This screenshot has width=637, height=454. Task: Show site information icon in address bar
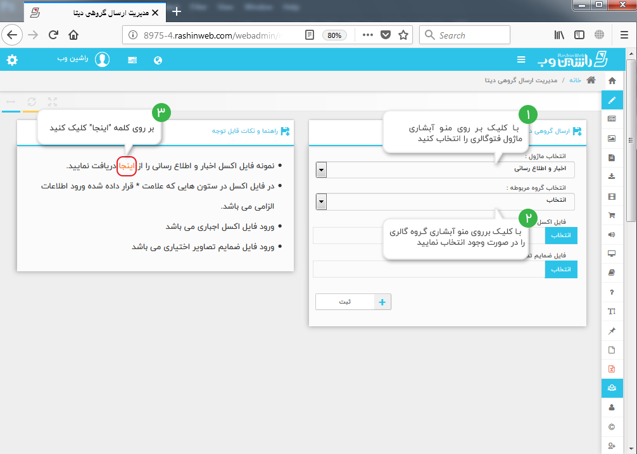133,35
